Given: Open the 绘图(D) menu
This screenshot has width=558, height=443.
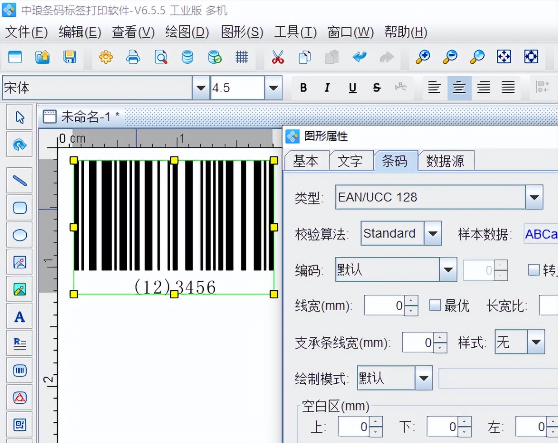Looking at the screenshot, I should click(x=187, y=32).
